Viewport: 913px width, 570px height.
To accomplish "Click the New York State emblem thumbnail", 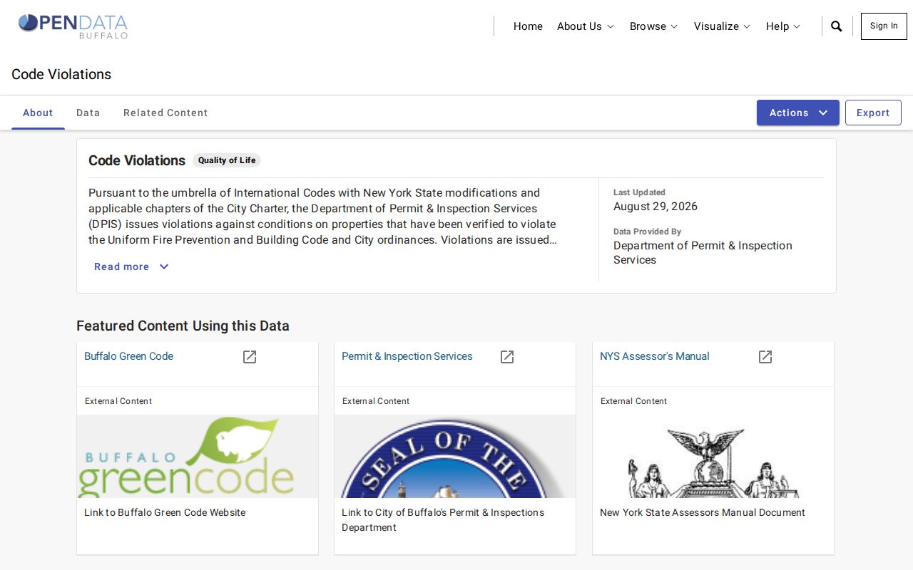I will pyautogui.click(x=713, y=457).
